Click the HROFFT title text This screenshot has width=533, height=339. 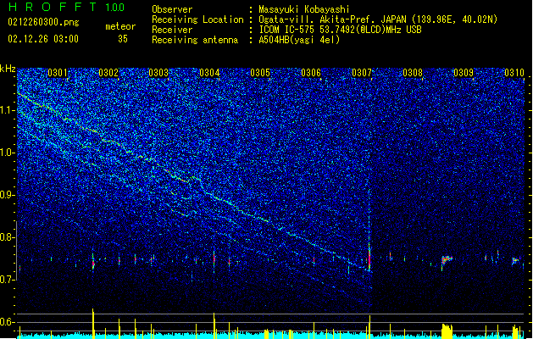[x=53, y=7]
